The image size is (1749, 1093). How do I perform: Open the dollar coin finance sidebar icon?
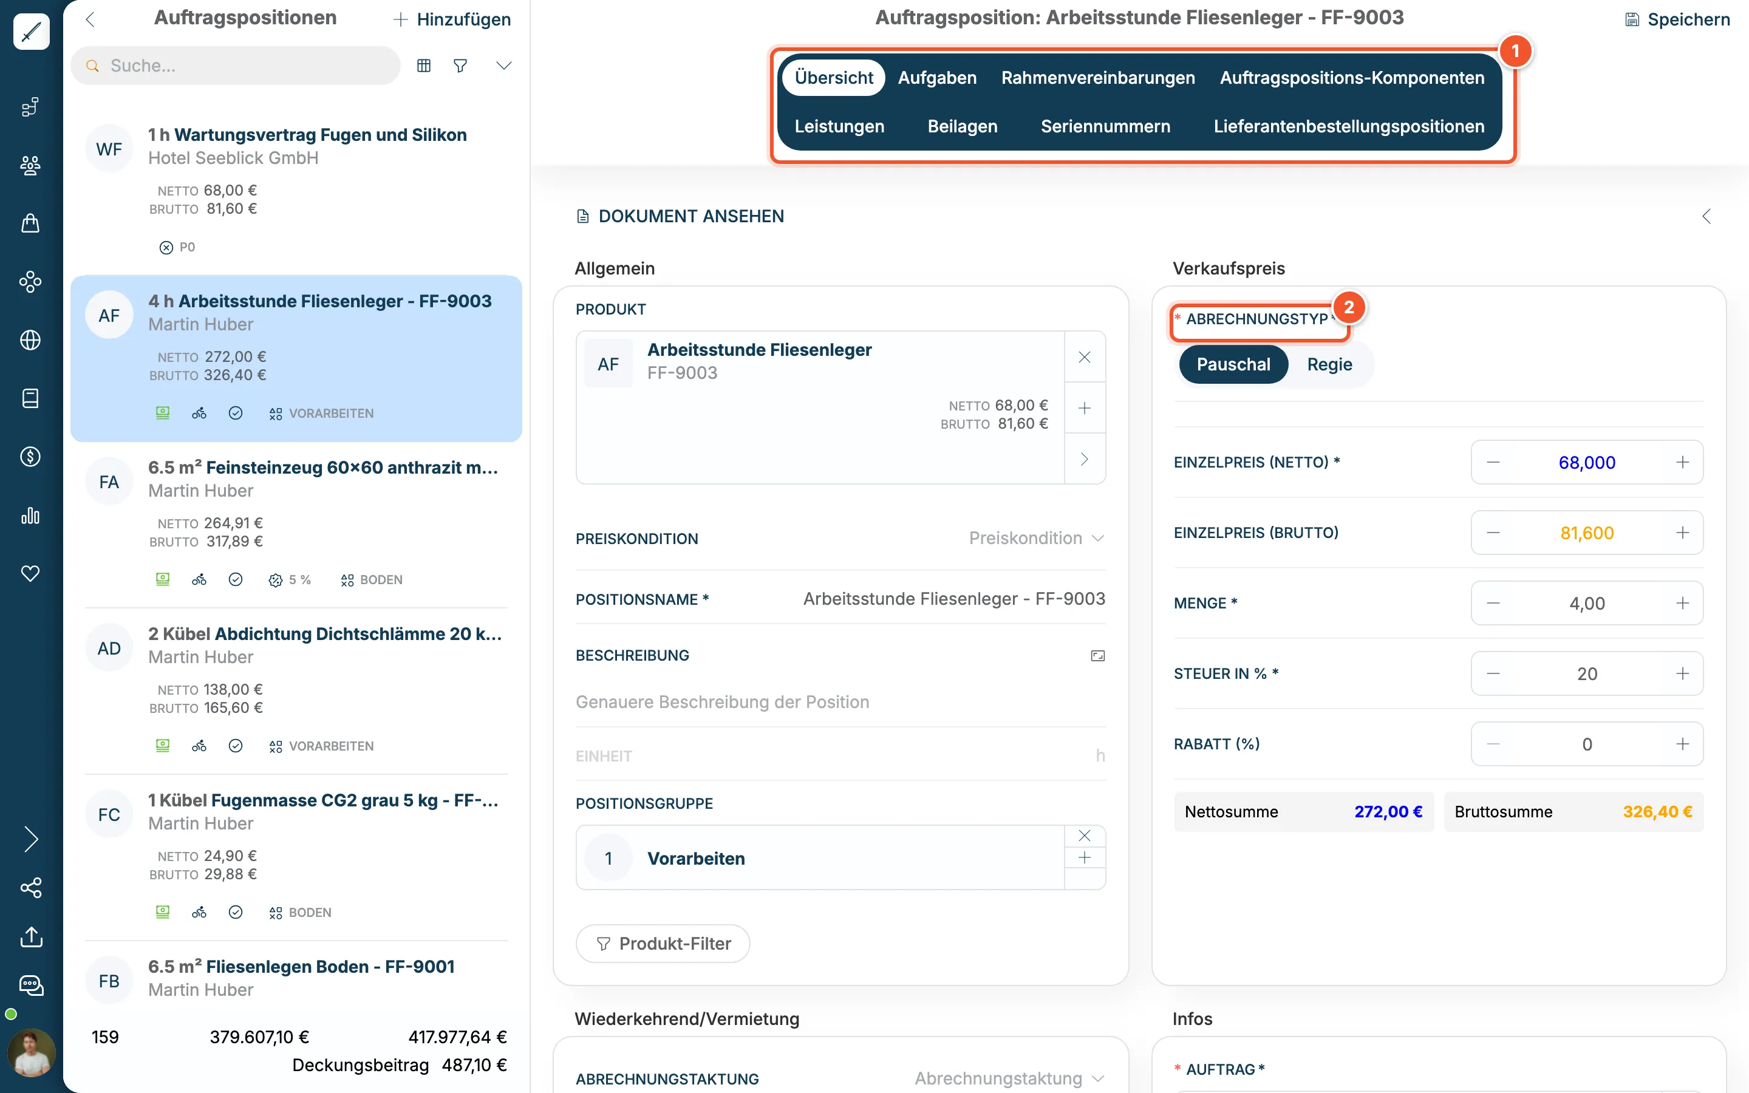pos(30,456)
